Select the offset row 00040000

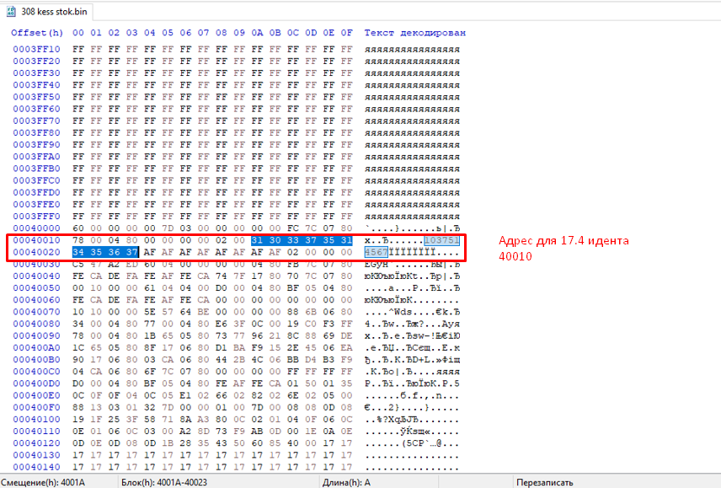pyautogui.click(x=36, y=228)
